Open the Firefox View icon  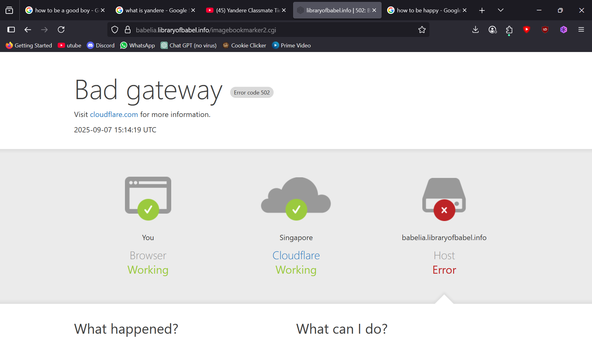click(9, 10)
